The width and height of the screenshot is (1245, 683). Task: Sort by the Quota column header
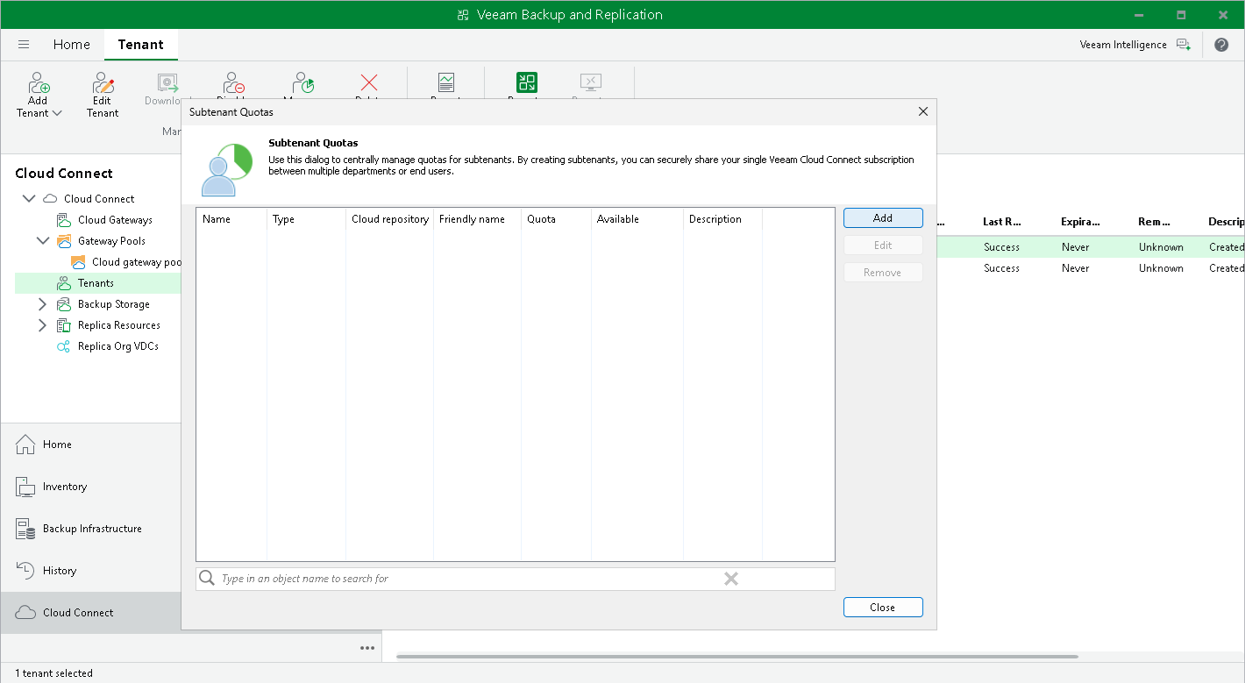(542, 219)
